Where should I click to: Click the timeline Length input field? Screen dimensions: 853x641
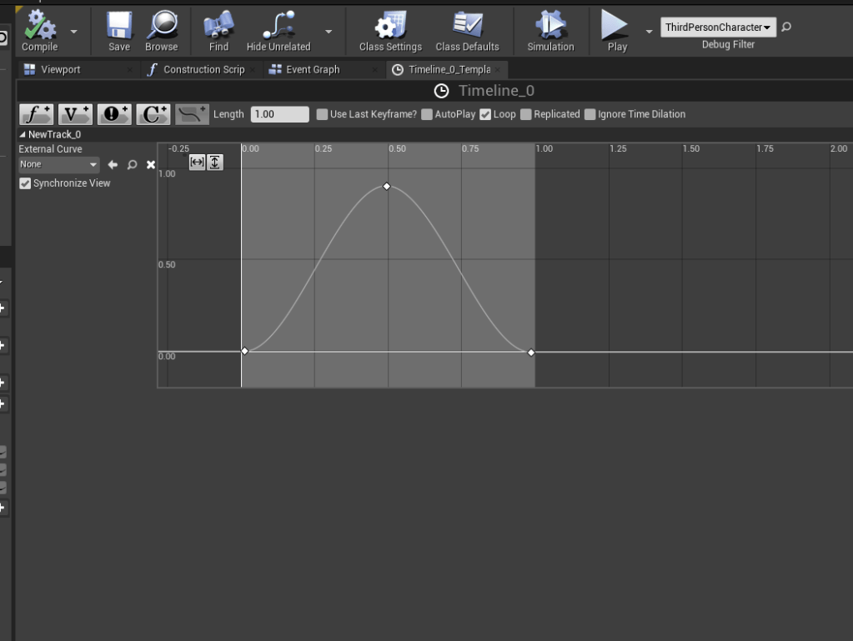tap(279, 114)
